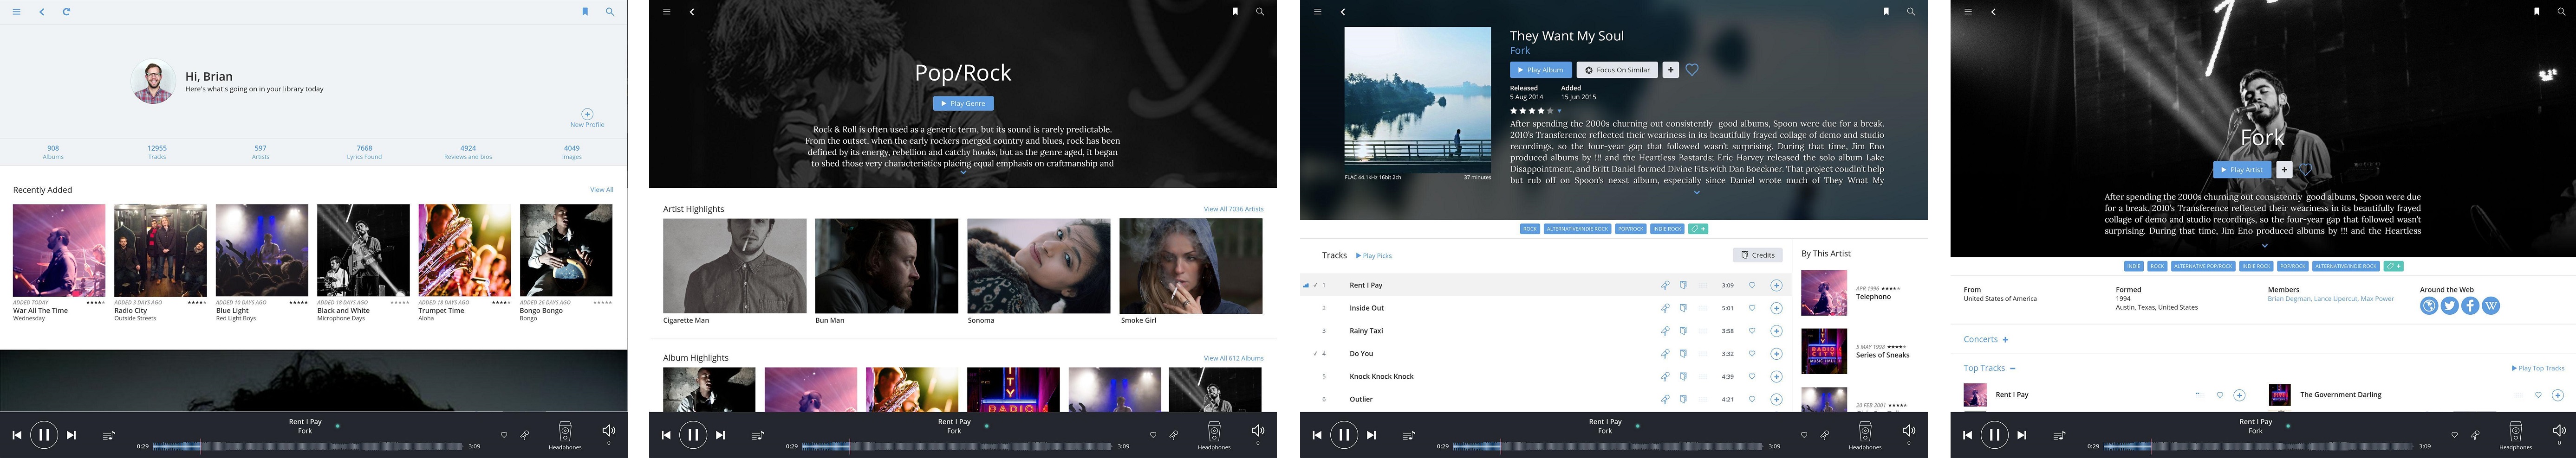This screenshot has height=458, width=2576.
Task: Open Radio City album thumbnail in Recently Added
Action: click(x=160, y=250)
